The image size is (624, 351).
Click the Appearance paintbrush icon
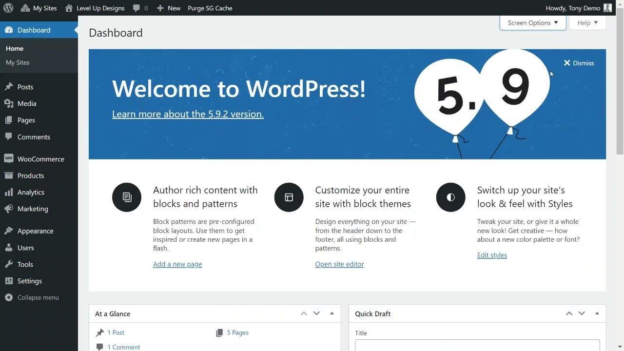(x=9, y=231)
